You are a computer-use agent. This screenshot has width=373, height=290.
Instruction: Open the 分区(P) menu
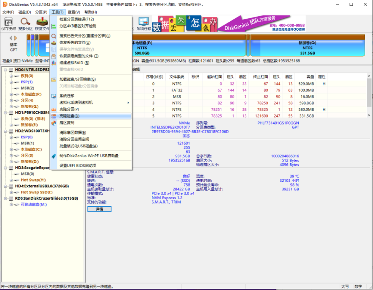41,12
